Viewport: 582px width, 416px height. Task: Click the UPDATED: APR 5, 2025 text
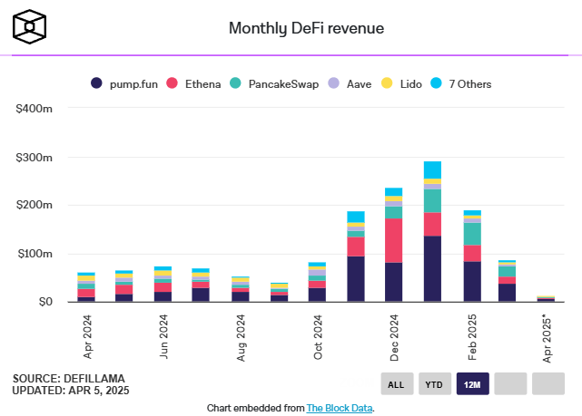coord(71,391)
